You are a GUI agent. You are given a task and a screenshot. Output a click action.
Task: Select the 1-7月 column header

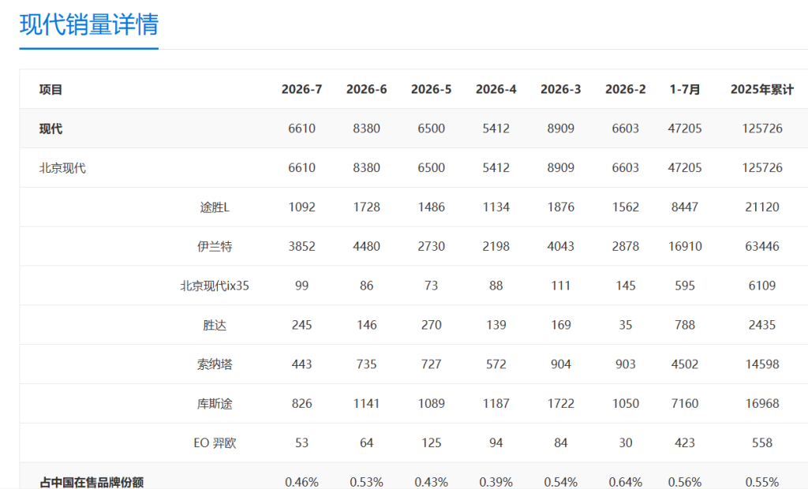(x=685, y=89)
